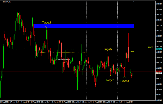Open the dropdown triangle beside GBPJPY,H1
Viewport: 163px width, 104px height.
1,2
